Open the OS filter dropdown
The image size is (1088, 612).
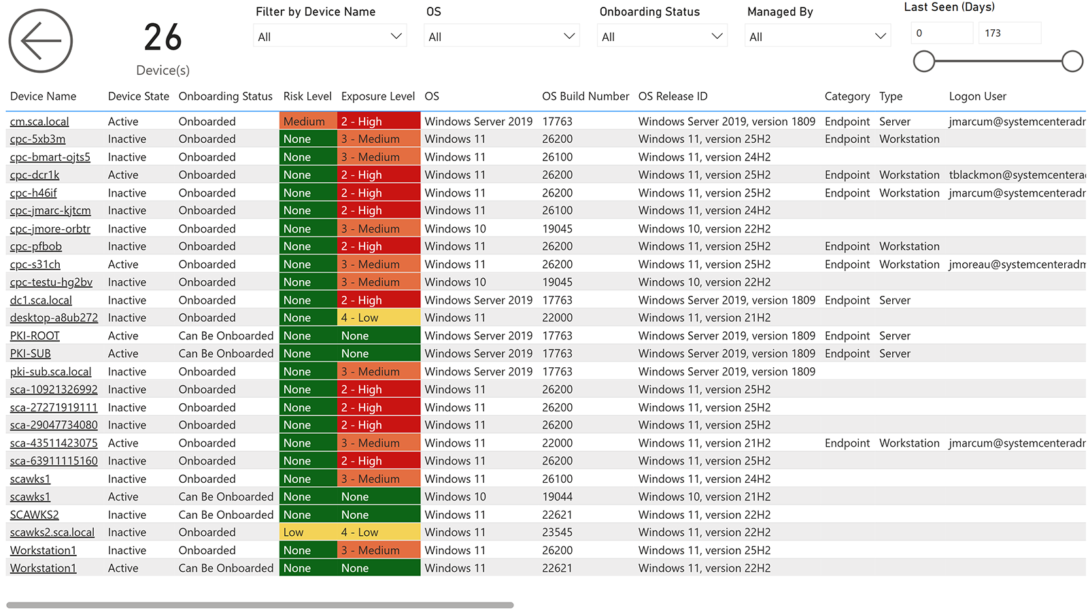[502, 36]
